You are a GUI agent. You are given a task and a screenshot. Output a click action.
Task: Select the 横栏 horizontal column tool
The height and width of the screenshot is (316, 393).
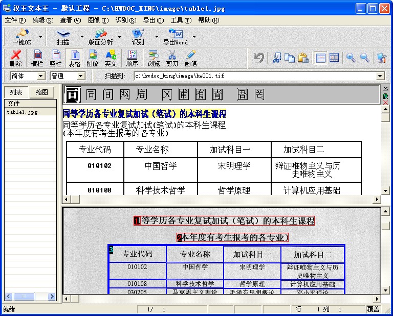pos(37,58)
